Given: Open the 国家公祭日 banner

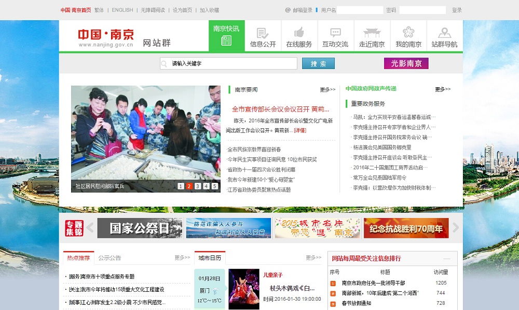Looking at the screenshot, I should tap(140, 228).
